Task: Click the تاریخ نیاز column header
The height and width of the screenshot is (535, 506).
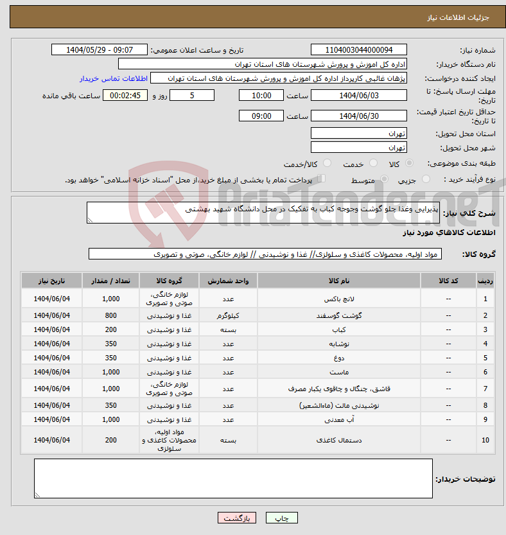Action: [x=51, y=281]
